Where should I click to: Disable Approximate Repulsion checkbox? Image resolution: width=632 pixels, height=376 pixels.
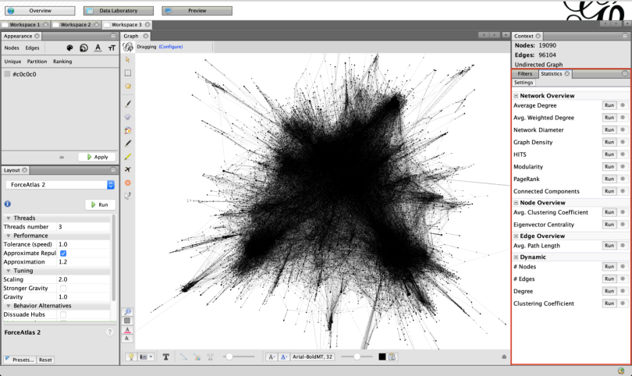click(63, 254)
